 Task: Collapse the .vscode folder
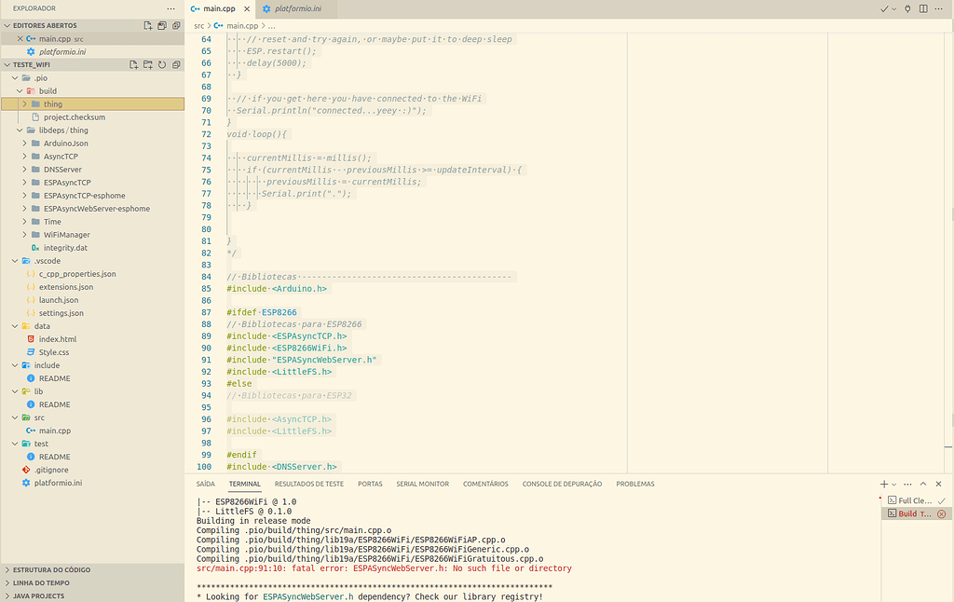pyautogui.click(x=92, y=261)
